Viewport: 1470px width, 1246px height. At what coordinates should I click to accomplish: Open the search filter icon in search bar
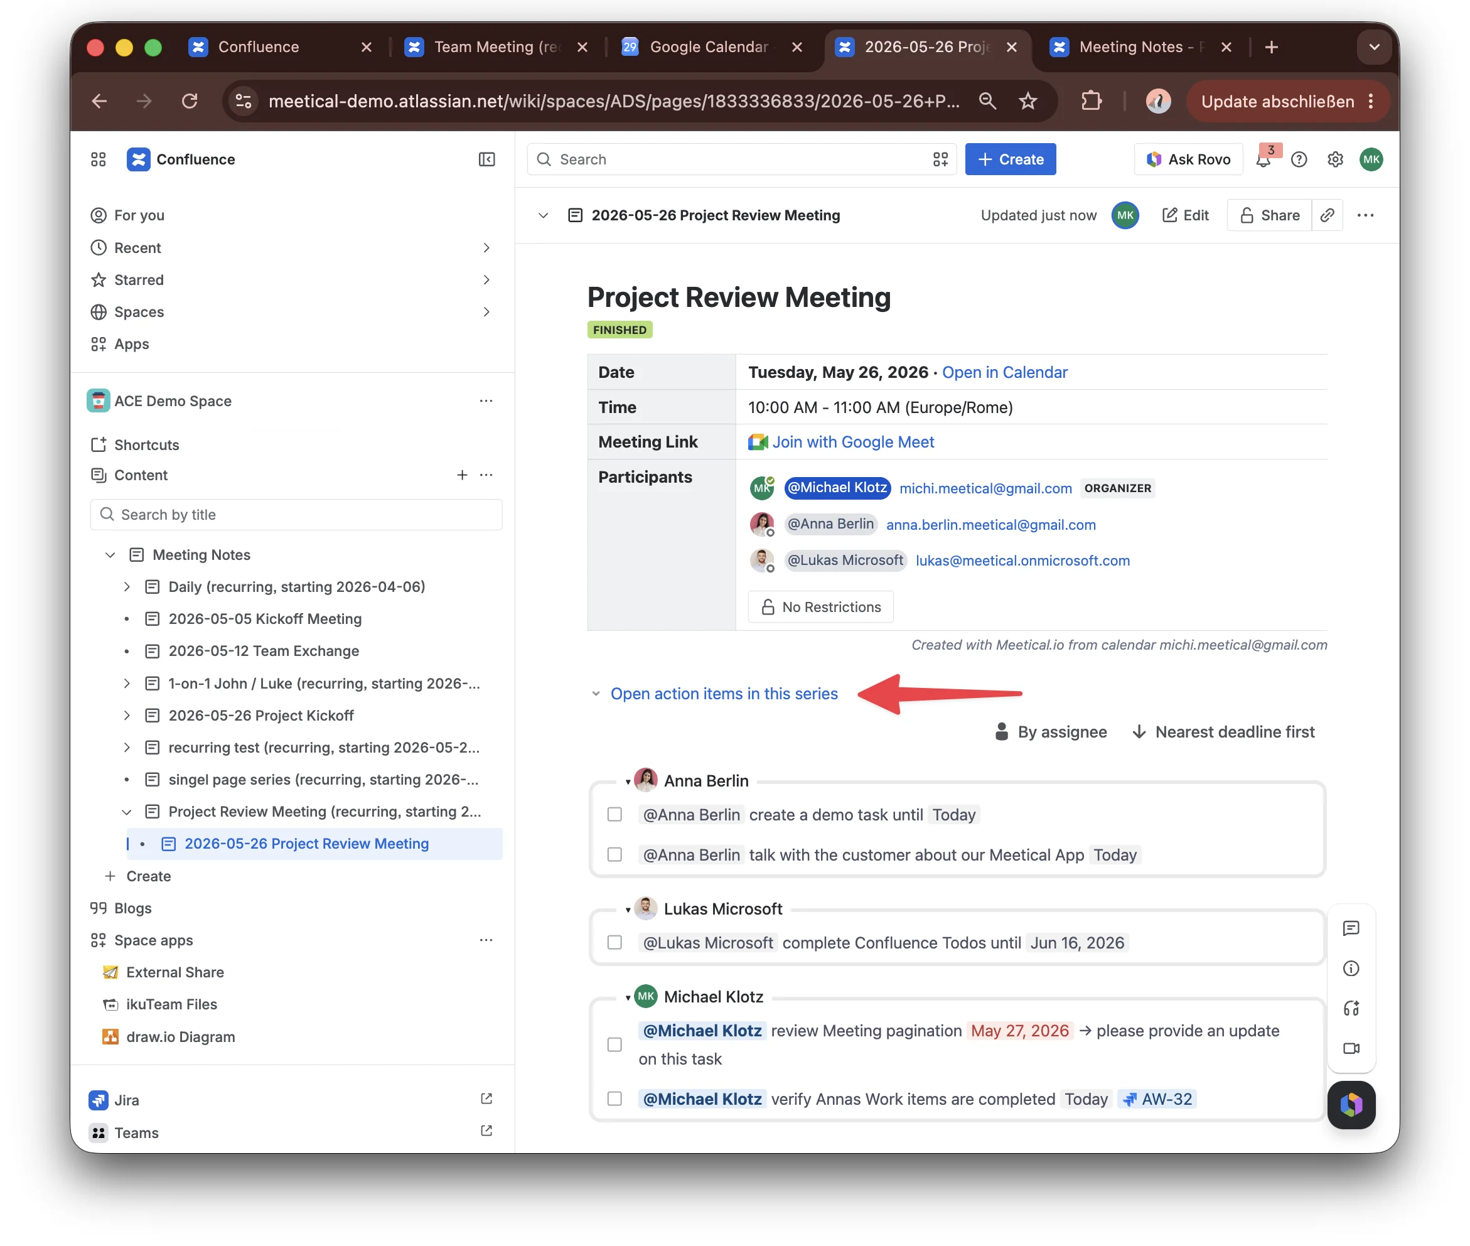(940, 159)
